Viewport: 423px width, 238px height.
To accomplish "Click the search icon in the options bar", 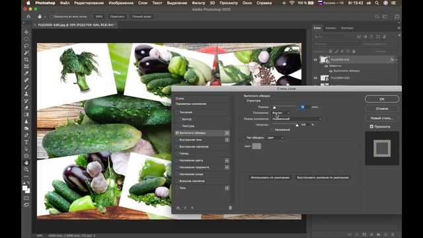I will tap(377, 17).
